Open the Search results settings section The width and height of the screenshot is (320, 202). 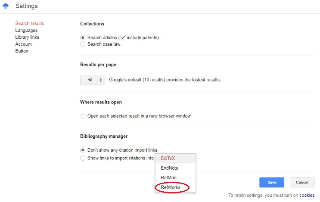pyautogui.click(x=30, y=23)
